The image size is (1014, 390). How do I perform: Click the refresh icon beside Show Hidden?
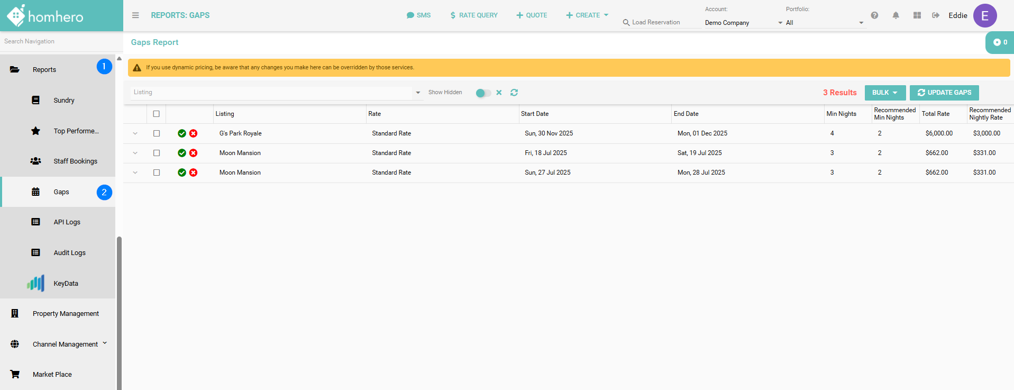pos(514,93)
